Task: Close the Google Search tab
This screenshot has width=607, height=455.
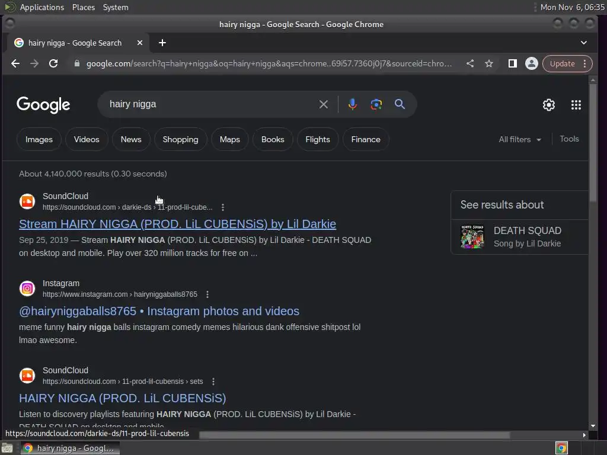Action: tap(140, 43)
